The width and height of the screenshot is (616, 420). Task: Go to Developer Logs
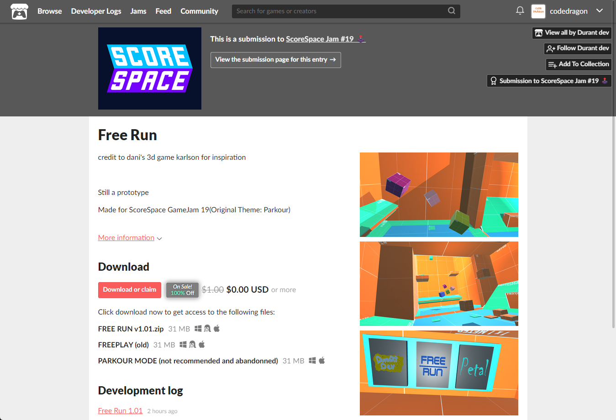tap(96, 11)
